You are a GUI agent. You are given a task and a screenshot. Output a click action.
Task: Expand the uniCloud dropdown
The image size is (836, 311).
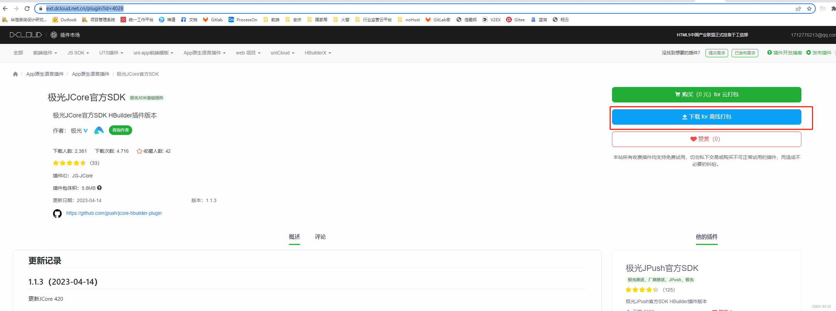tap(282, 53)
